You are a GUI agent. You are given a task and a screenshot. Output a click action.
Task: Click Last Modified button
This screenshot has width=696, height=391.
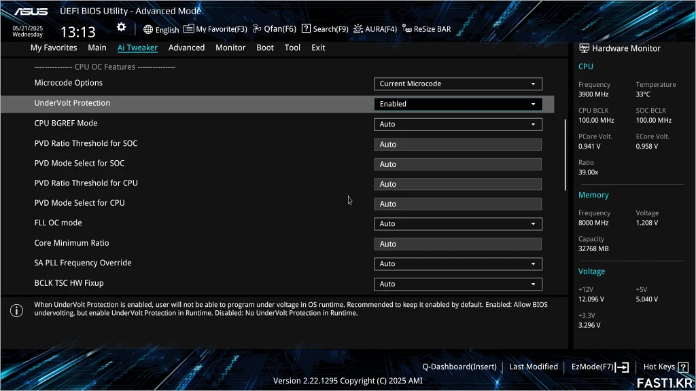(x=534, y=367)
